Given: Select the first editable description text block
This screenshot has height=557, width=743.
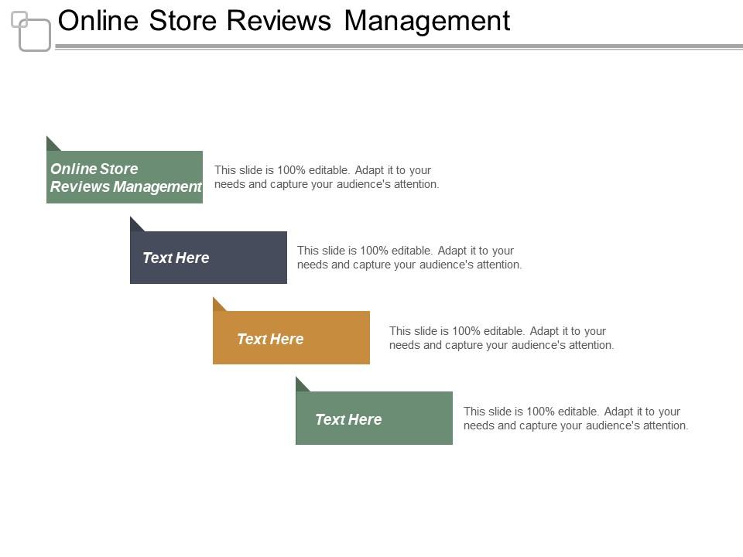Looking at the screenshot, I should 327,176.
